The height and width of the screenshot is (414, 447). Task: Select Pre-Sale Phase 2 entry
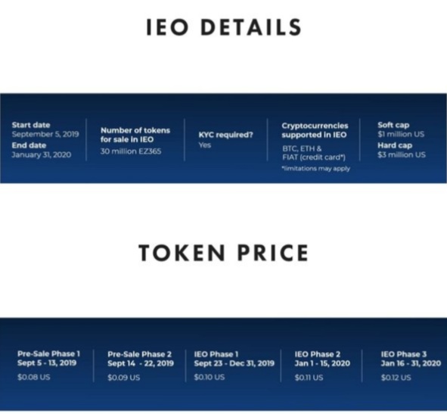click(141, 359)
